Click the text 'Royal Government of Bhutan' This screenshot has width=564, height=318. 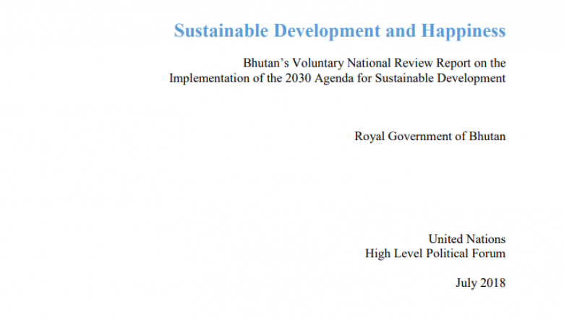coord(430,137)
